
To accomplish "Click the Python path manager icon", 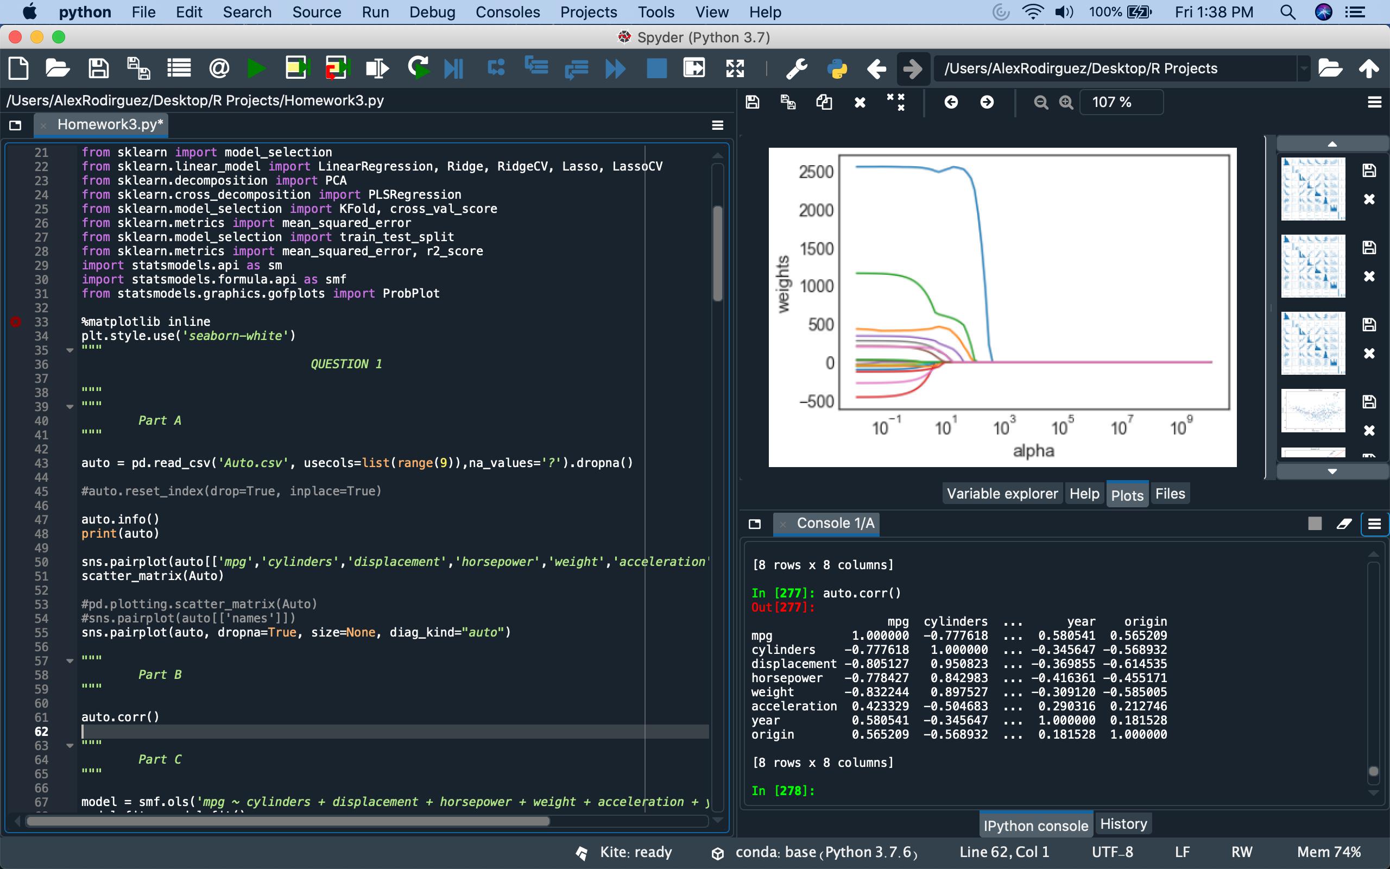I will point(837,69).
